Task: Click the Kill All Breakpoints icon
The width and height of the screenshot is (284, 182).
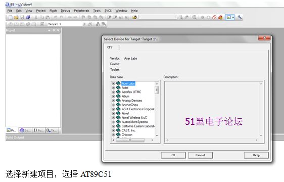Action: tap(220, 17)
